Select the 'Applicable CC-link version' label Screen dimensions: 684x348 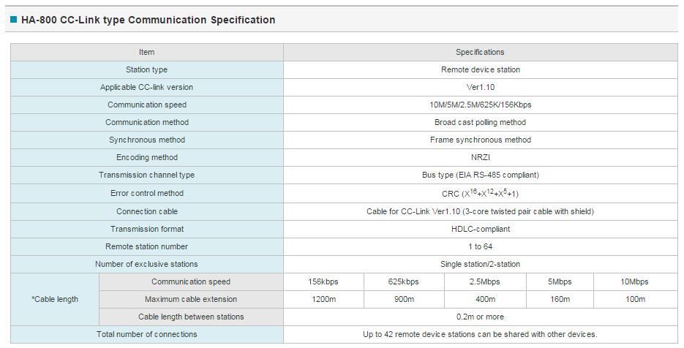[146, 87]
